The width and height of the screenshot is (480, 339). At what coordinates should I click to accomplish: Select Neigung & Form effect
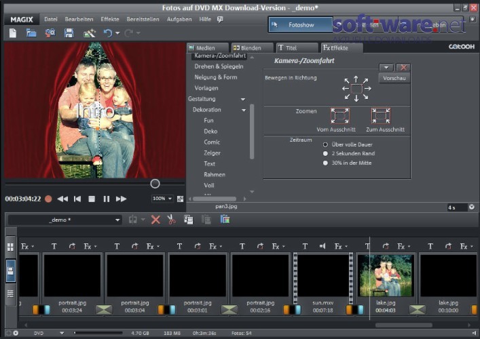tap(216, 77)
